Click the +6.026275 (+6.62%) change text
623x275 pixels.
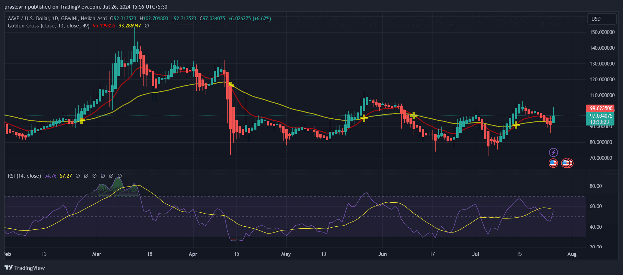250,19
